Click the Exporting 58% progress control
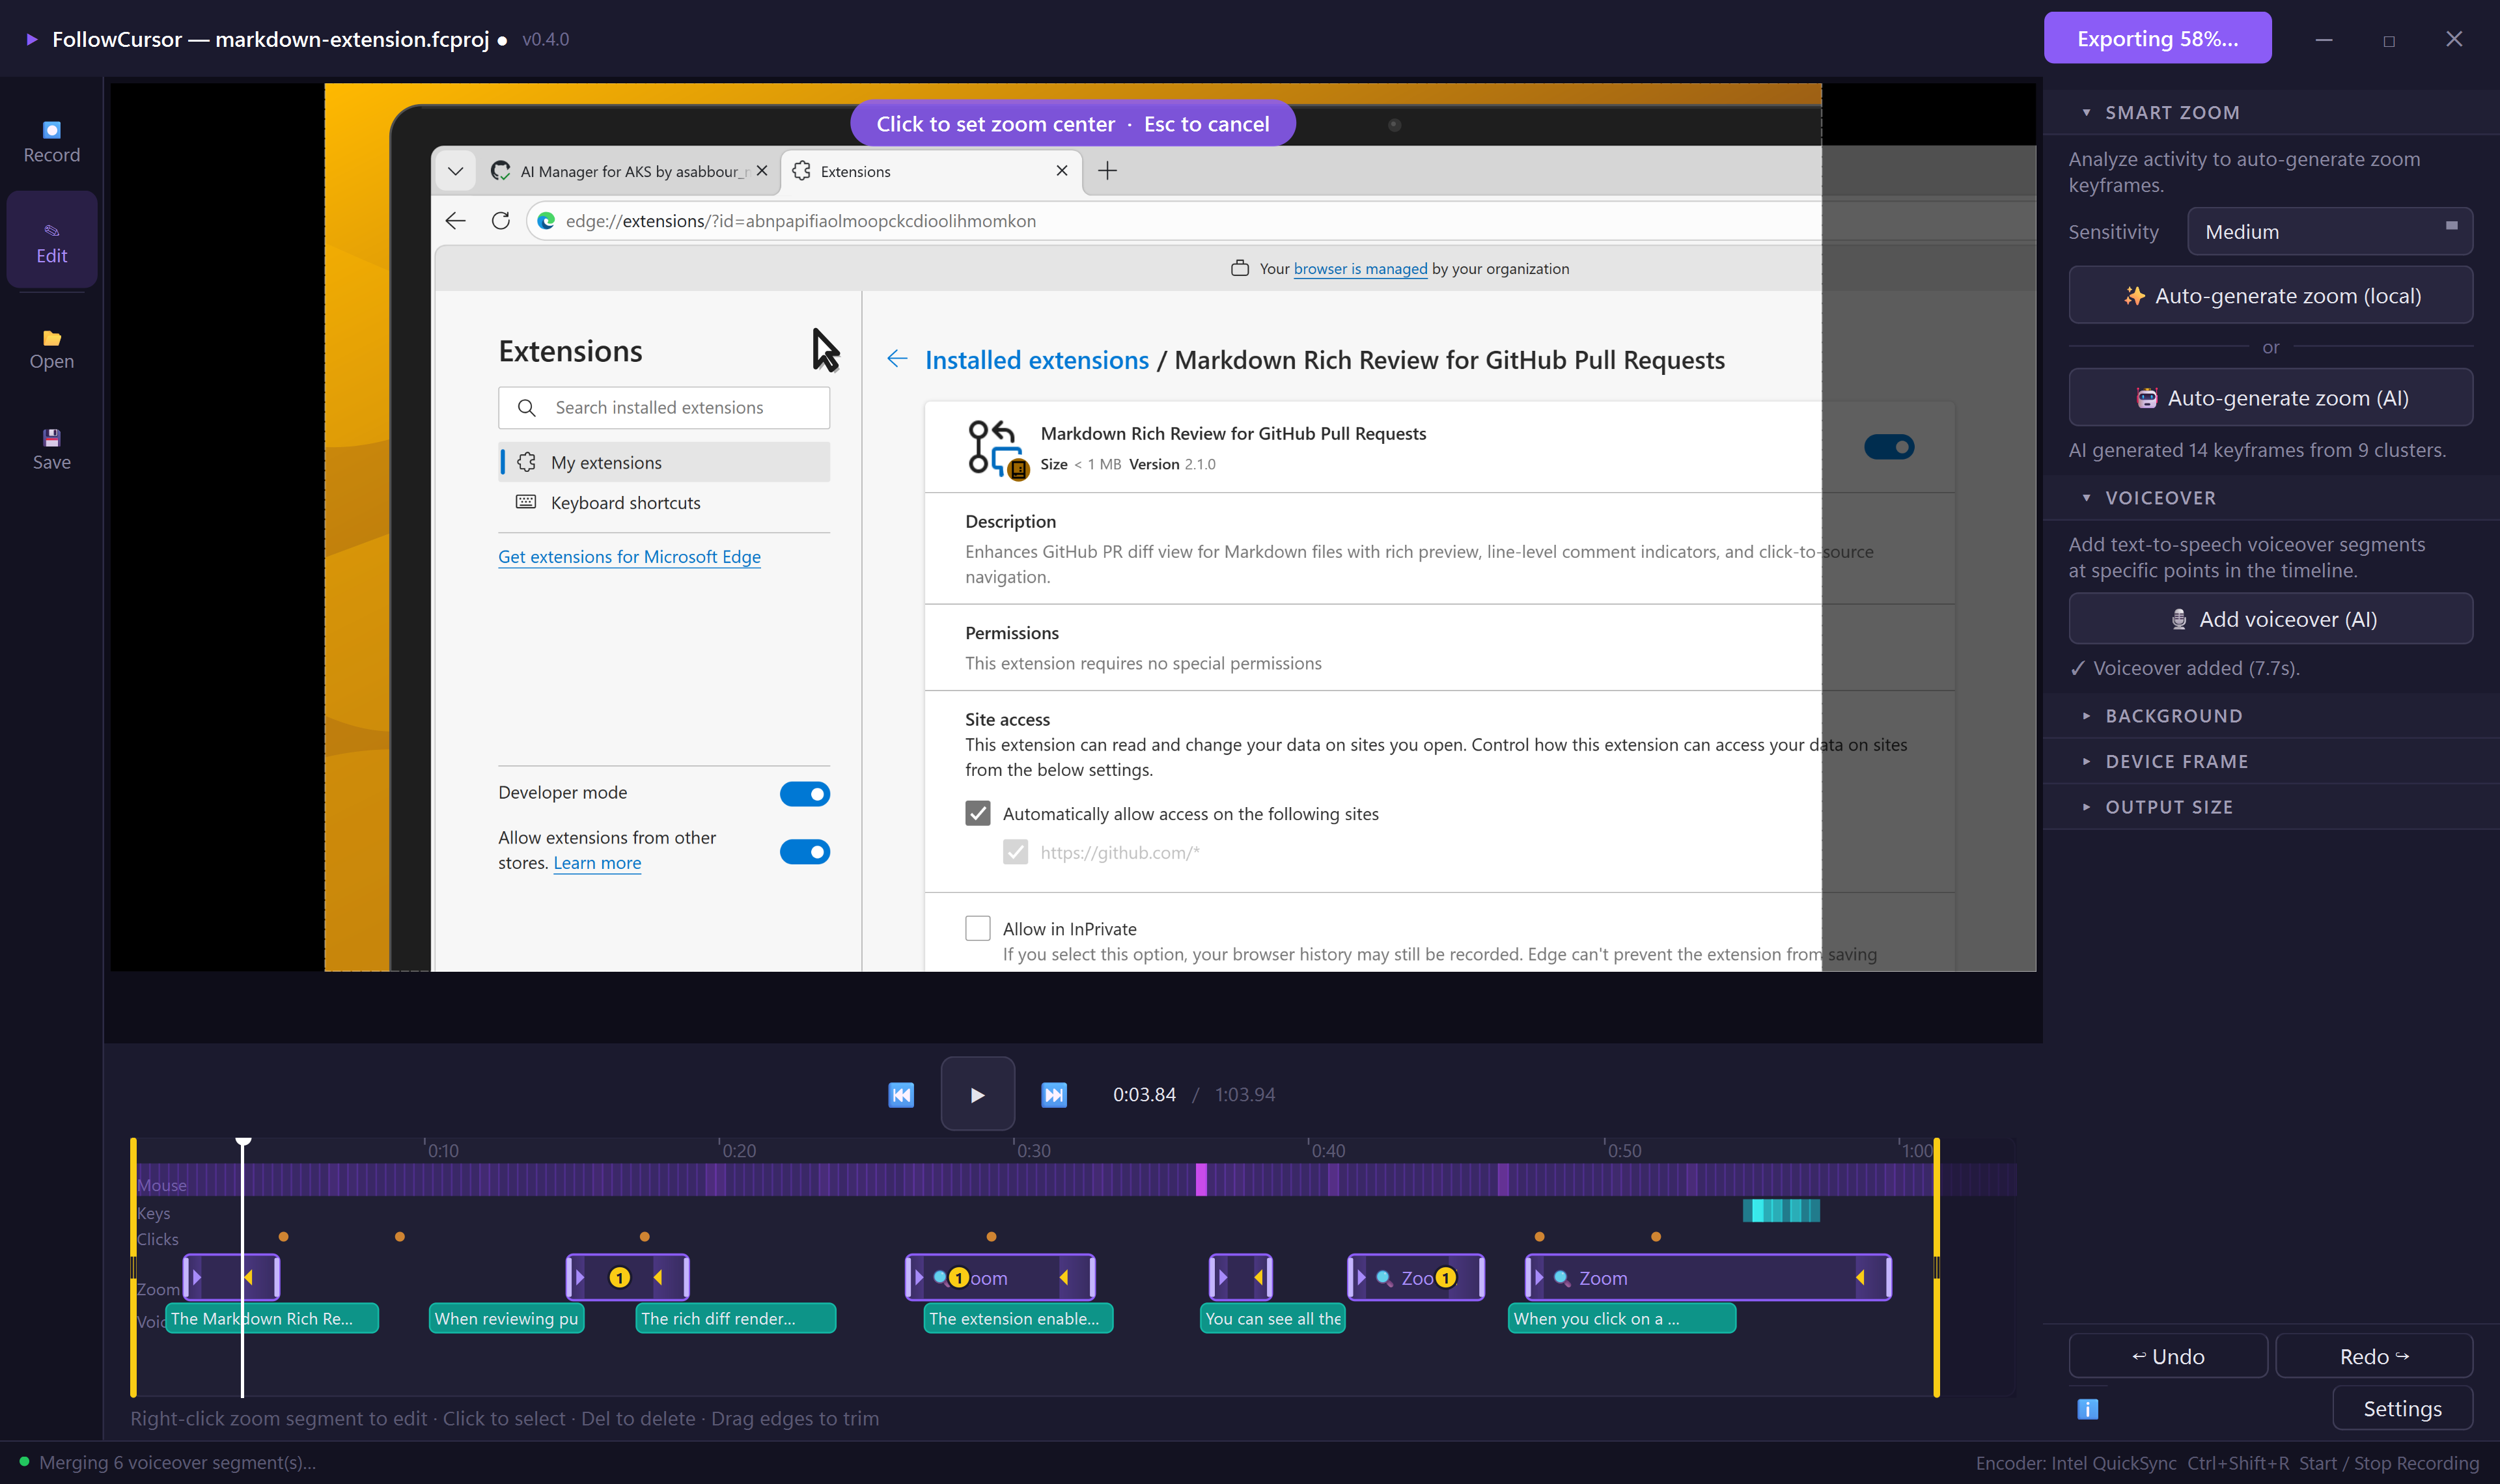Viewport: 2500px width, 1484px height. [2157, 38]
